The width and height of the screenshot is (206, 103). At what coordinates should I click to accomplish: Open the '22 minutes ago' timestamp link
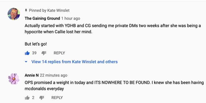pos(54,75)
